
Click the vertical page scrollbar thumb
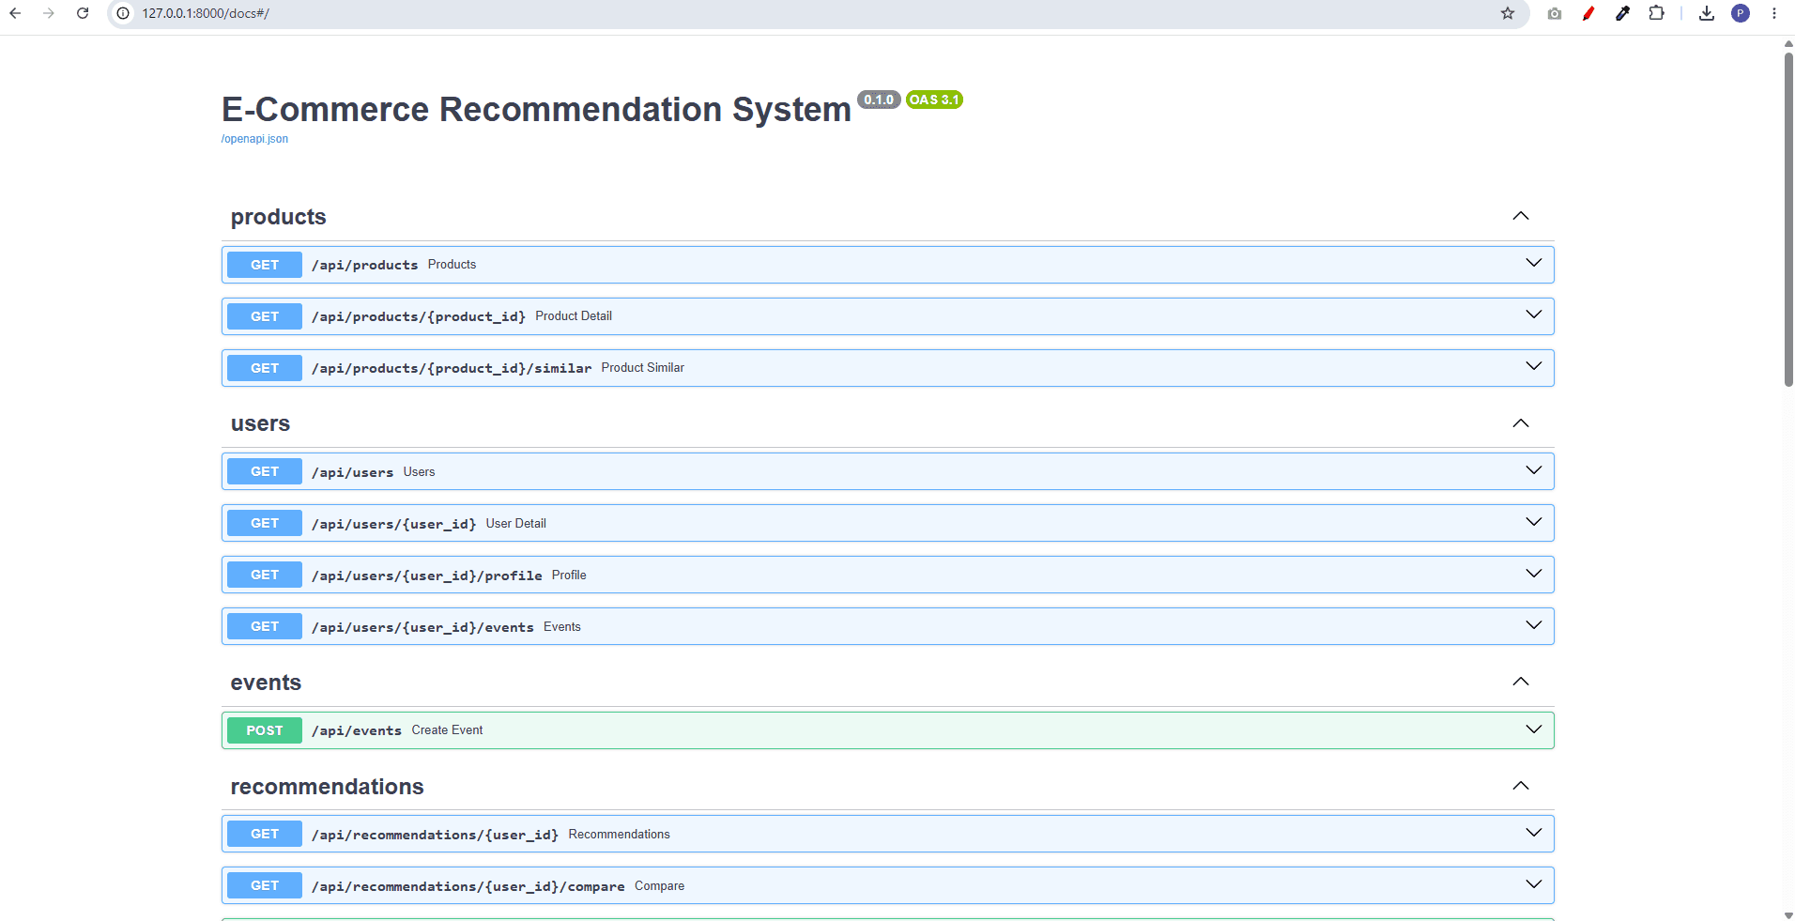1788,218
